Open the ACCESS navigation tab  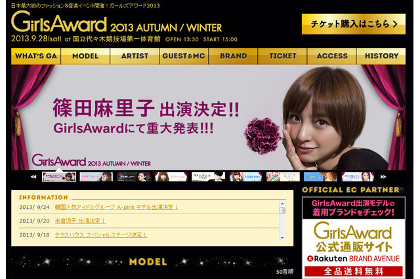pyautogui.click(x=332, y=56)
